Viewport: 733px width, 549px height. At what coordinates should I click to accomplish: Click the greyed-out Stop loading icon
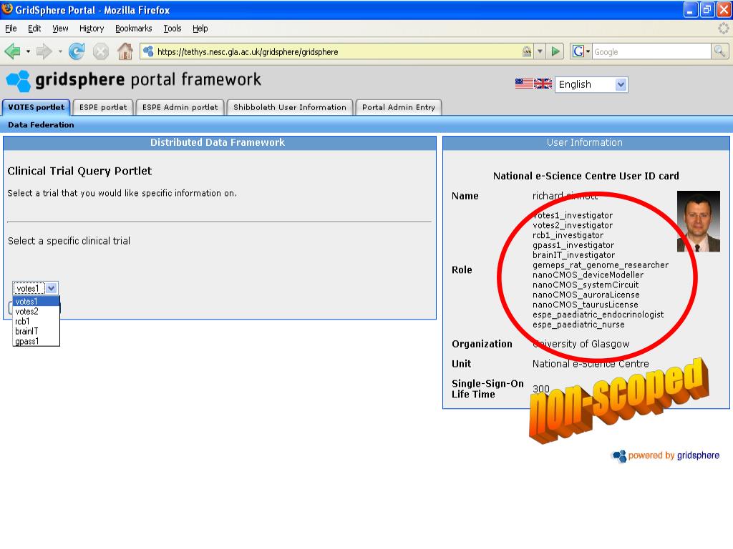pyautogui.click(x=100, y=51)
